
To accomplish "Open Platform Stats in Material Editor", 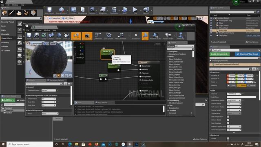I will (x=155, y=36).
